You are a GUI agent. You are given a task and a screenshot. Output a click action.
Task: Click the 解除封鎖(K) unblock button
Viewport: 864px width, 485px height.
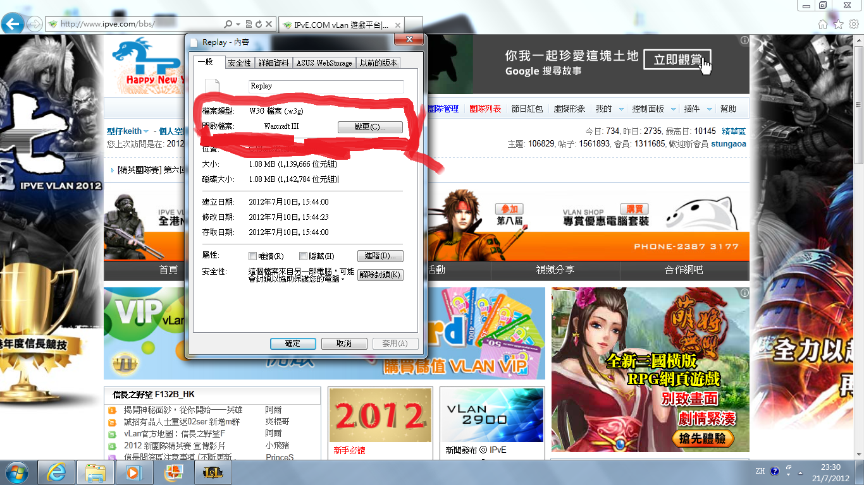(x=380, y=275)
